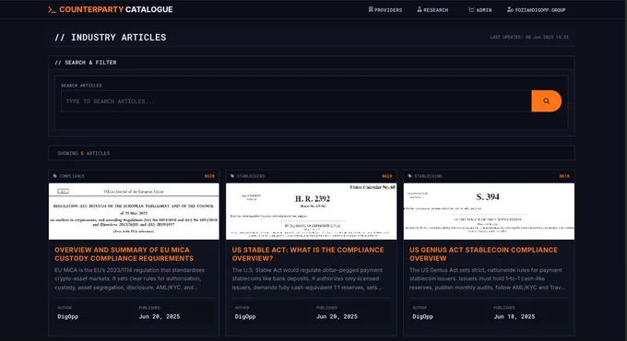Click the Search & Filter section header
Screen dimensions: 627x341
(x=86, y=63)
